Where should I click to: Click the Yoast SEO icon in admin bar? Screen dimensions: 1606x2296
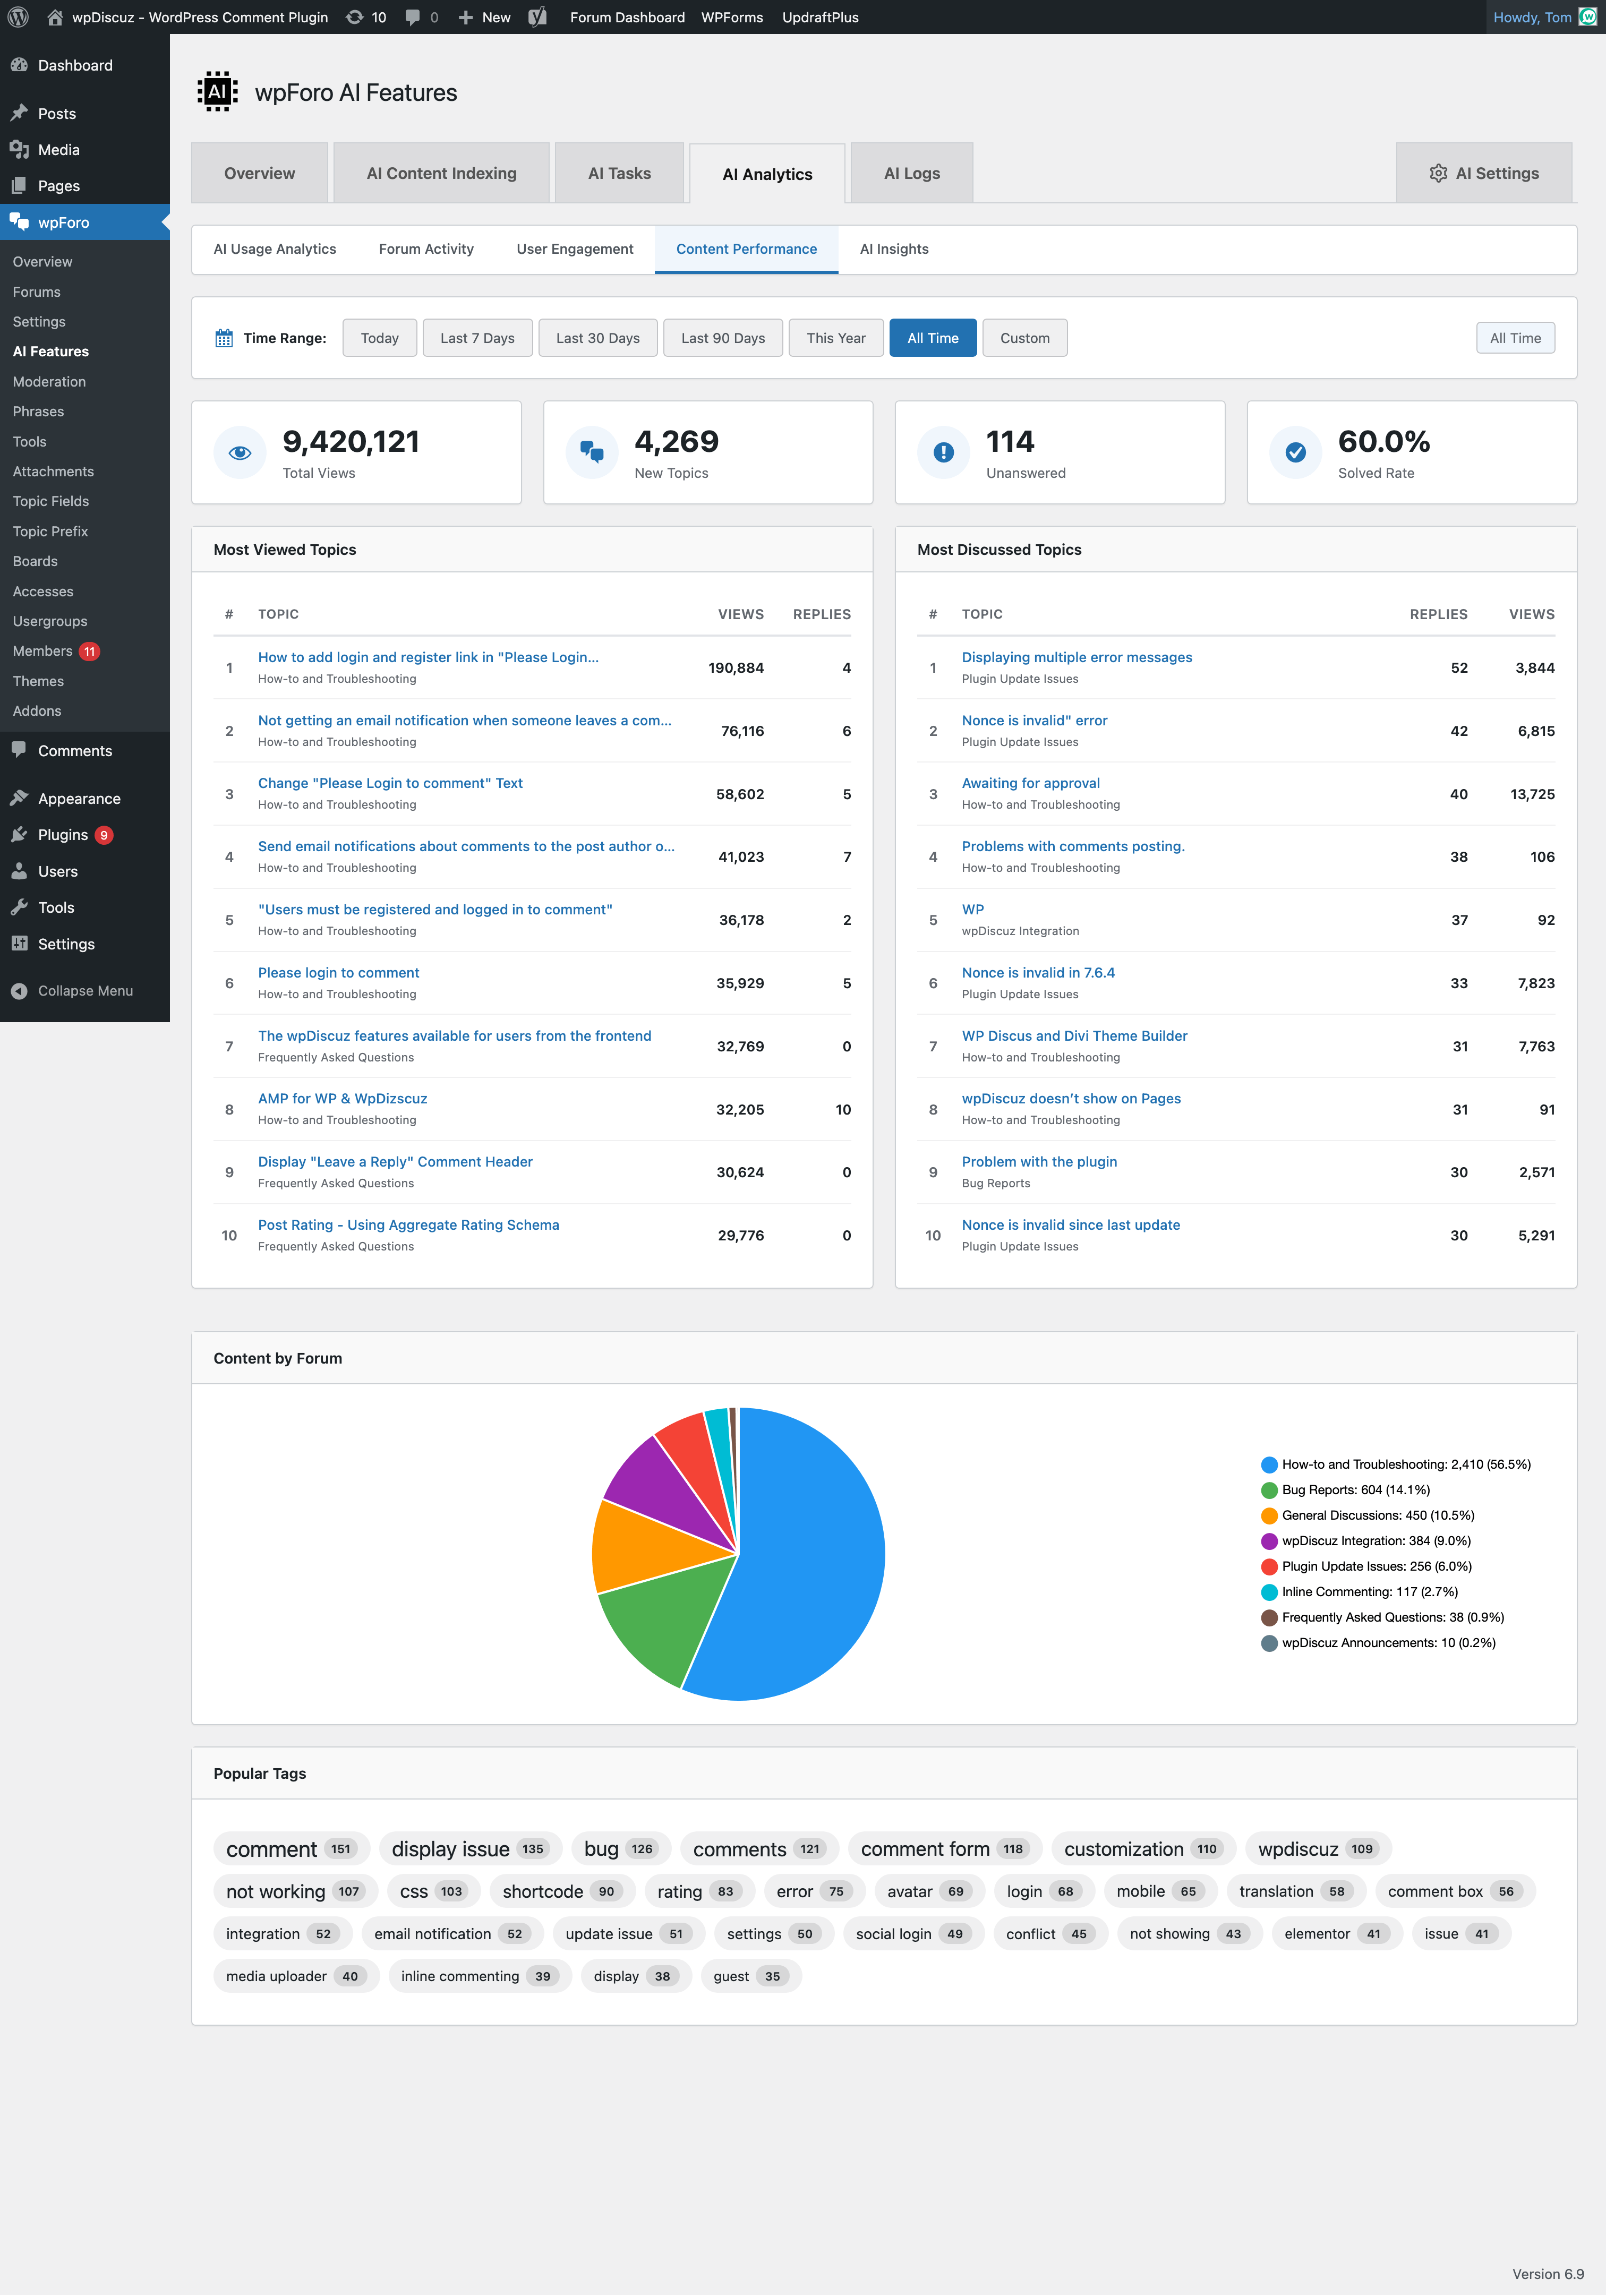[537, 17]
